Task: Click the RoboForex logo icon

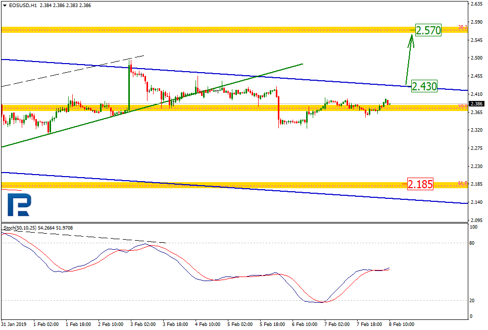Action: [x=19, y=205]
